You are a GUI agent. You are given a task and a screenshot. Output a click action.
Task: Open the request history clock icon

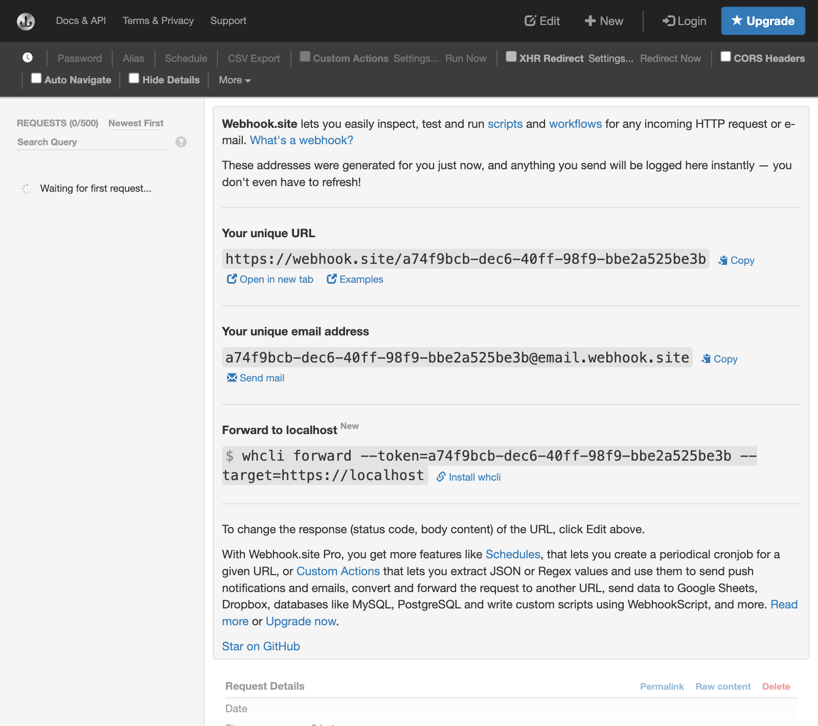28,58
